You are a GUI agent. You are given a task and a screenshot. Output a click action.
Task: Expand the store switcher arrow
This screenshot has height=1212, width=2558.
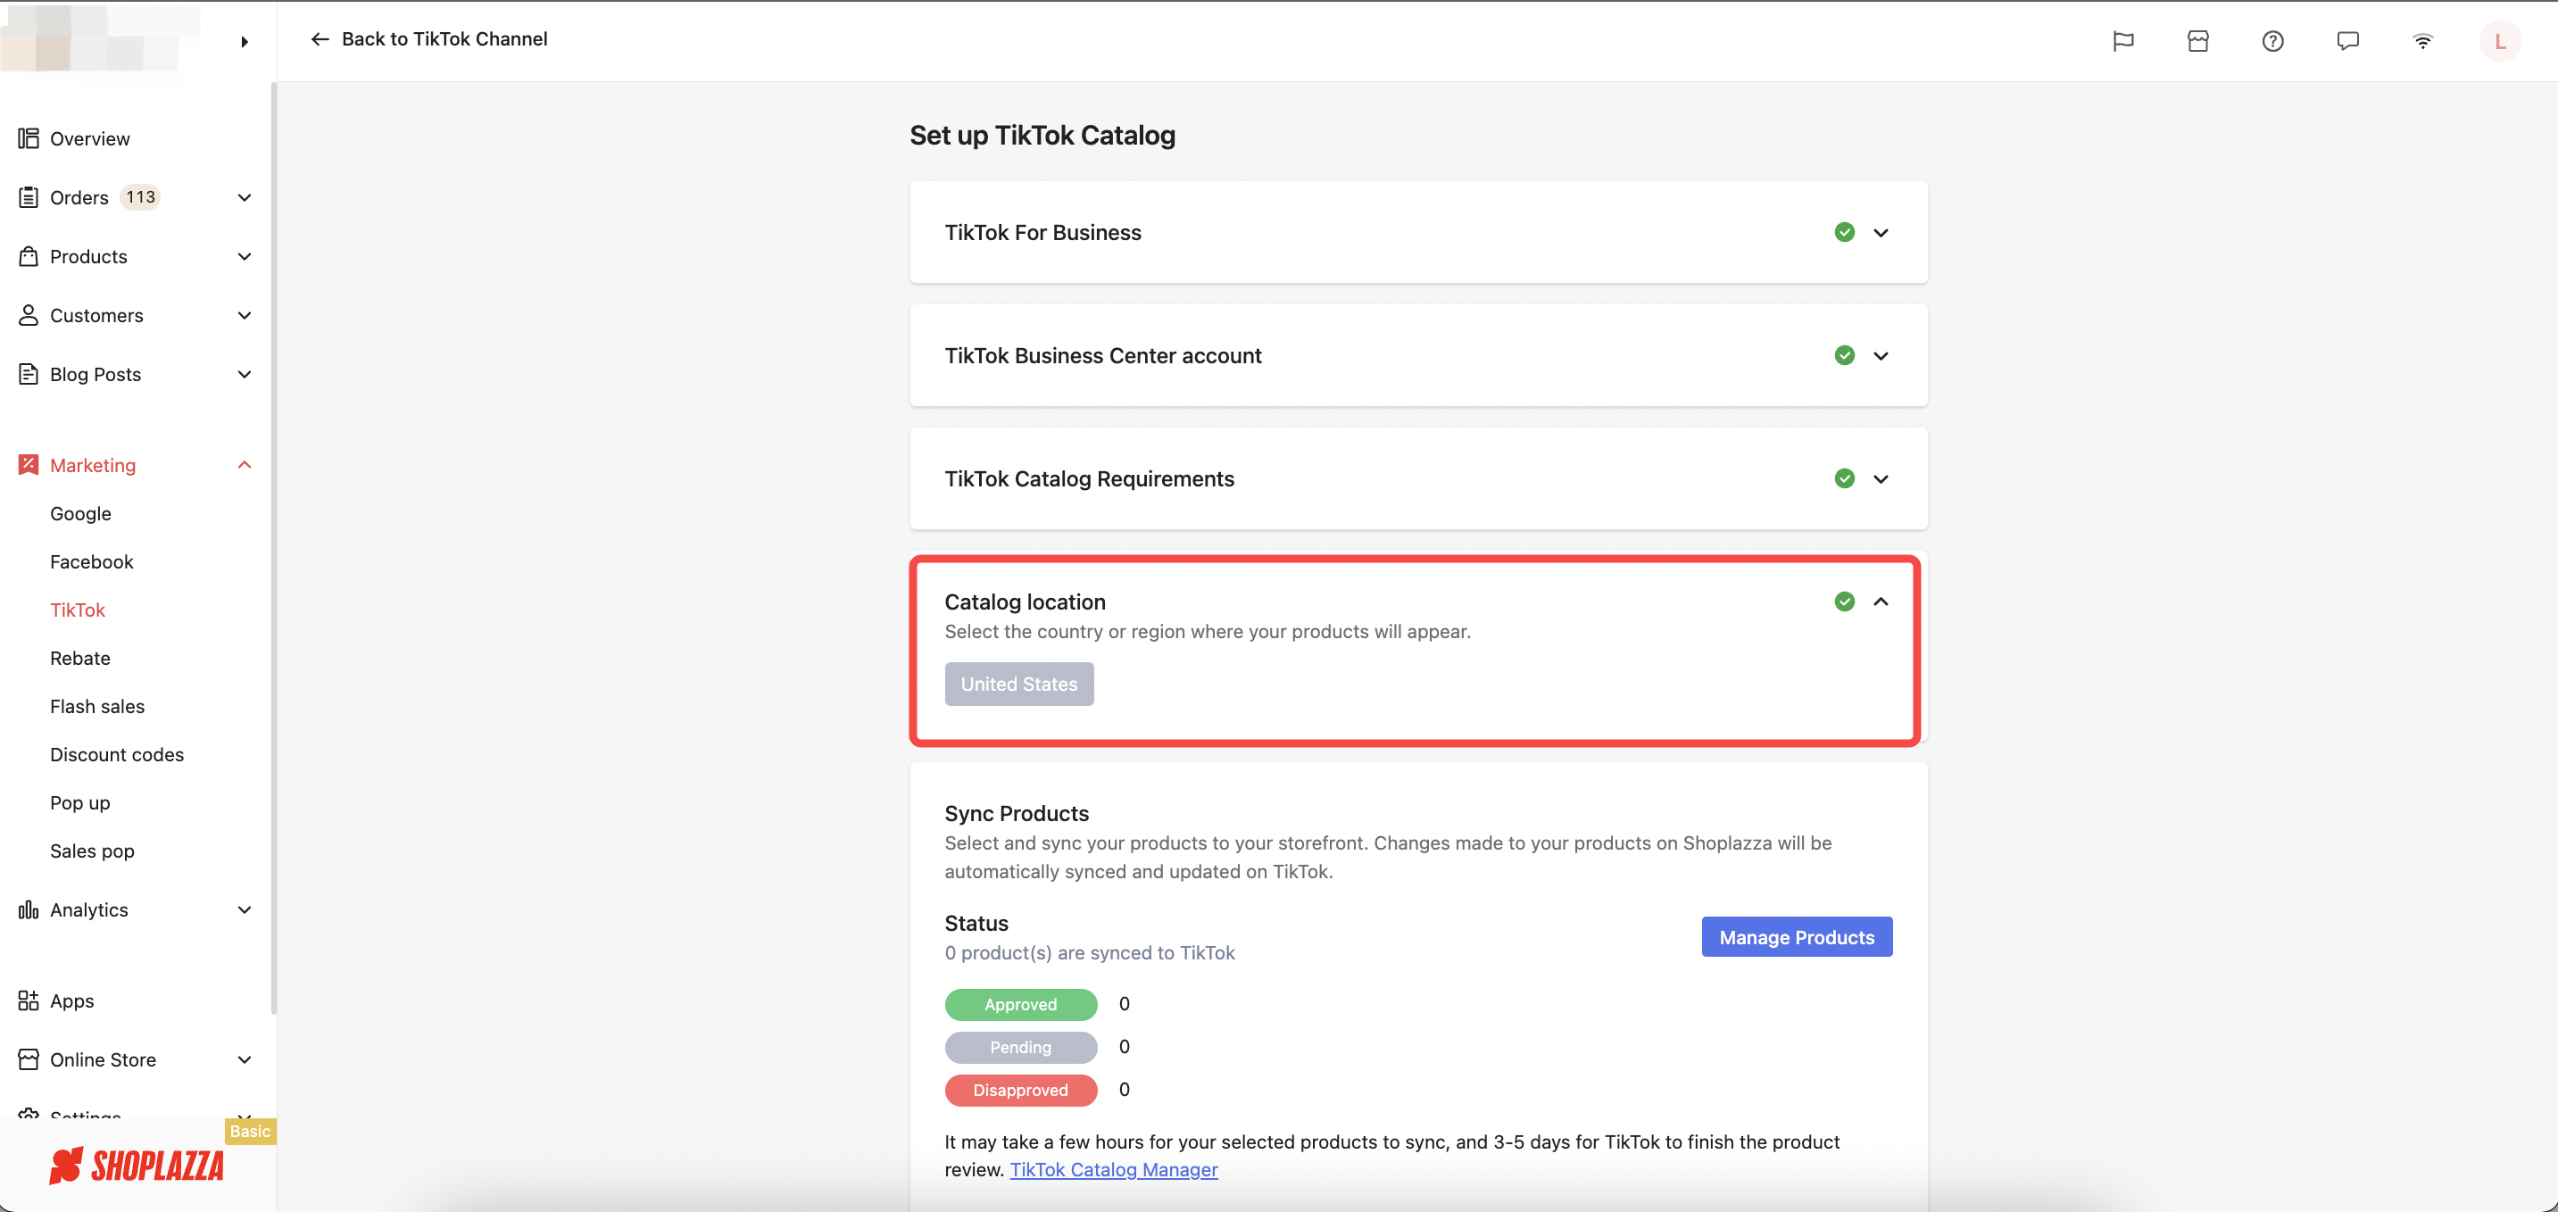tap(245, 42)
